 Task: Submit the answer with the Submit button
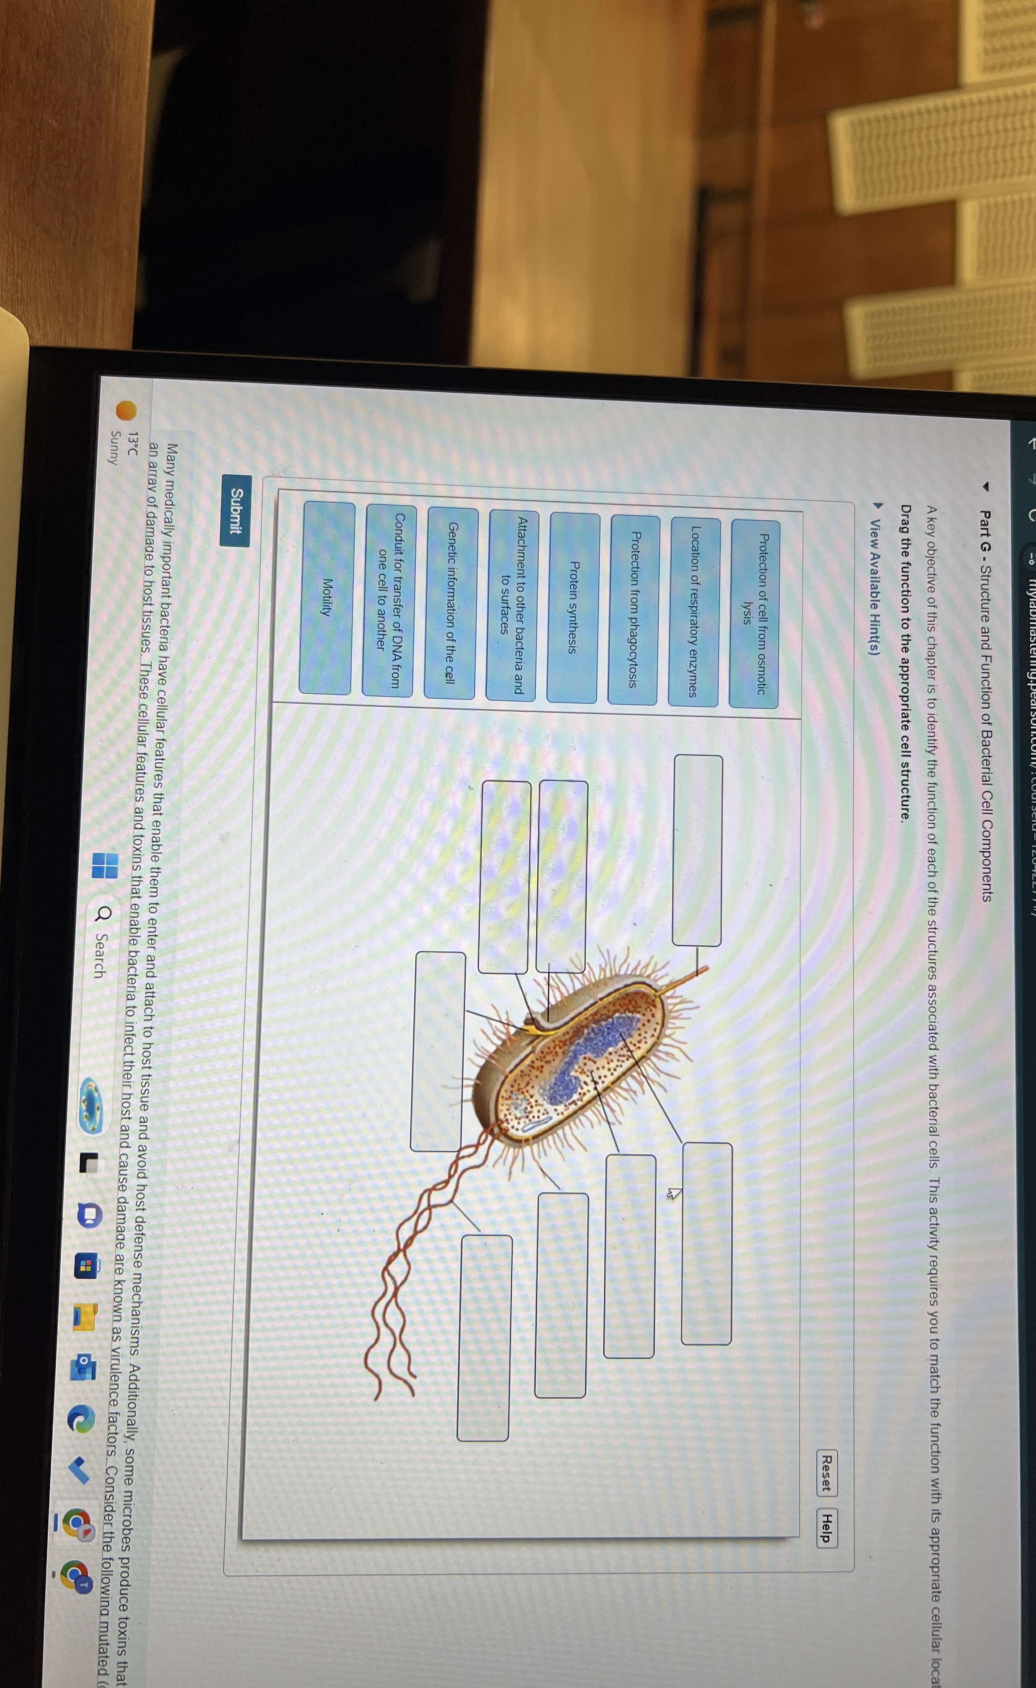[236, 510]
